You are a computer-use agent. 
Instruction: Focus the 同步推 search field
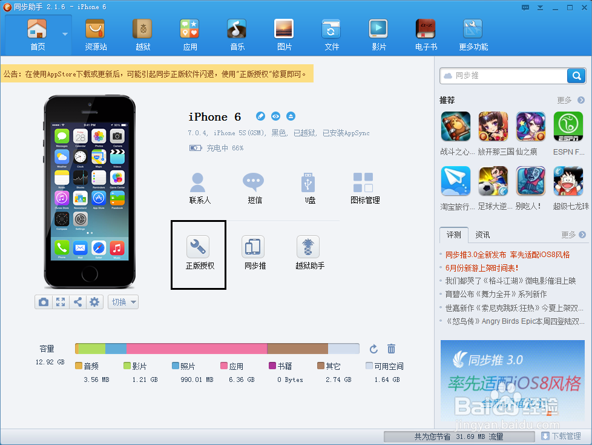tap(504, 76)
